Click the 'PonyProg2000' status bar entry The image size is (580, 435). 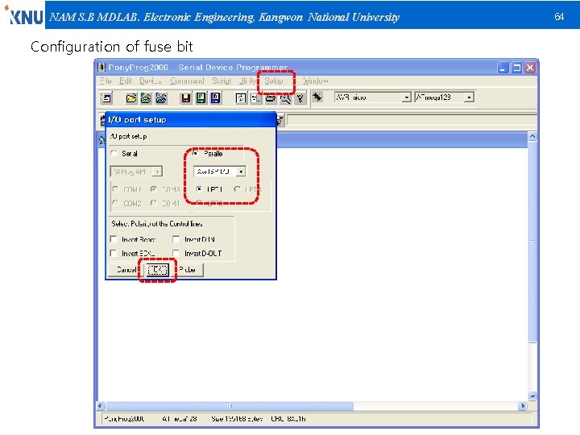pos(124,419)
